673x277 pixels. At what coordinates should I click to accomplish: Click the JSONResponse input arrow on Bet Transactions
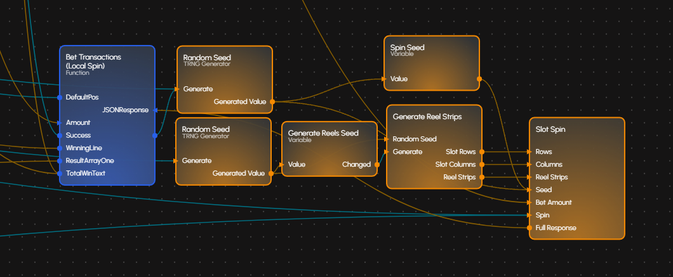point(155,110)
